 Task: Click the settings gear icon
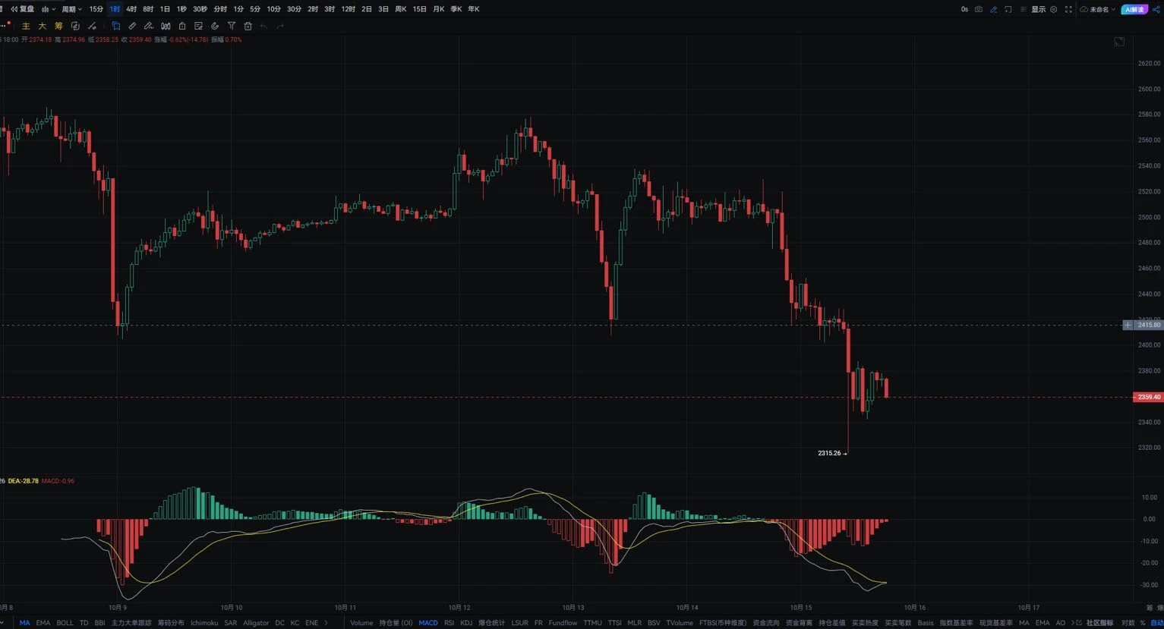click(x=1053, y=9)
